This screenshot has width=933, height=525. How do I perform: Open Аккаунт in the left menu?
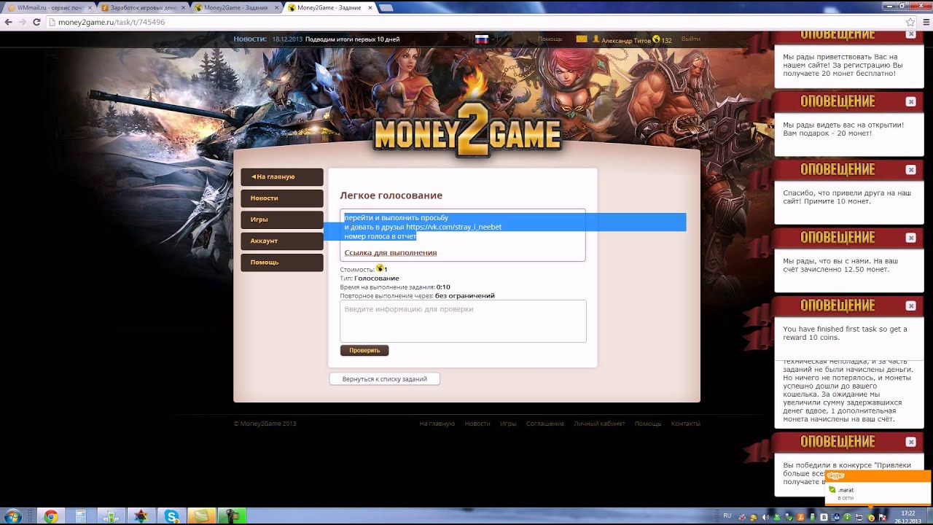point(282,241)
